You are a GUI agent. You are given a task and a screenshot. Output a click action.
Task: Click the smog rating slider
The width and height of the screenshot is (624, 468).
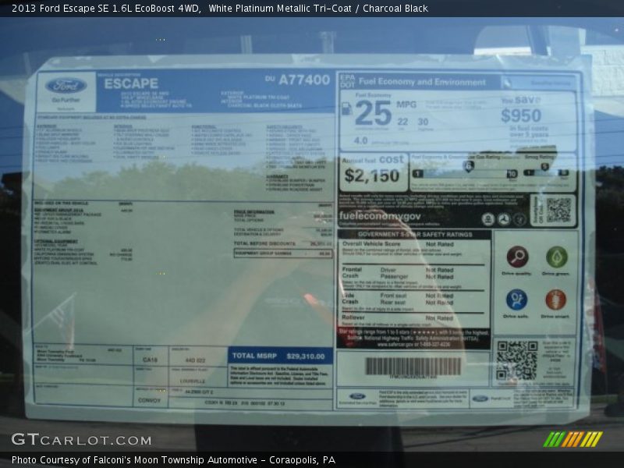[546, 172]
